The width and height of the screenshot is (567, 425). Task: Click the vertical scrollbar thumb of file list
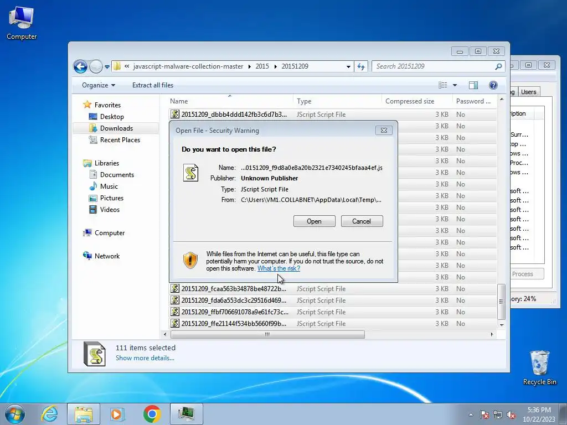point(501,302)
